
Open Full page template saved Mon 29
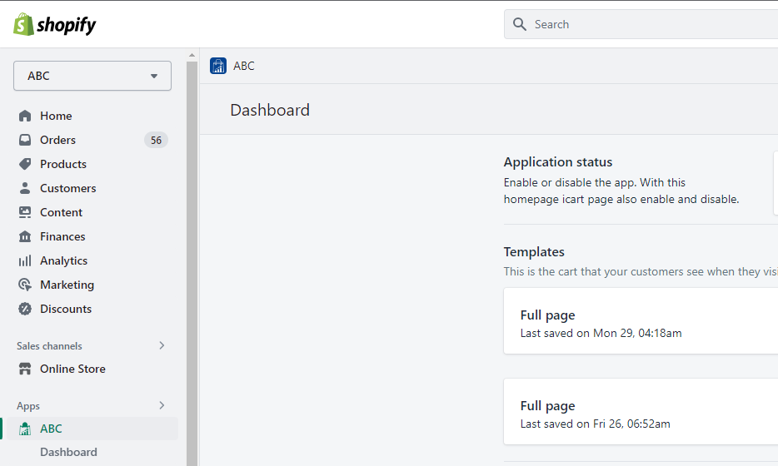(641, 320)
